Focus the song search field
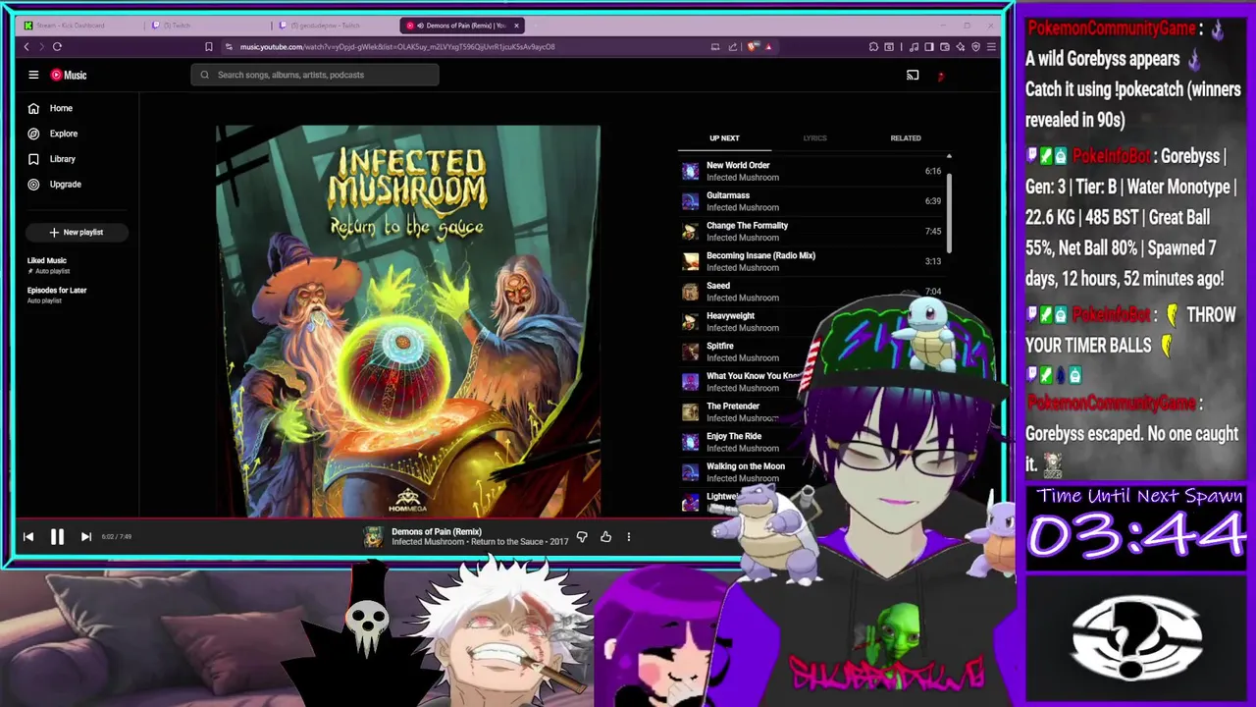The height and width of the screenshot is (707, 1256). (x=315, y=75)
